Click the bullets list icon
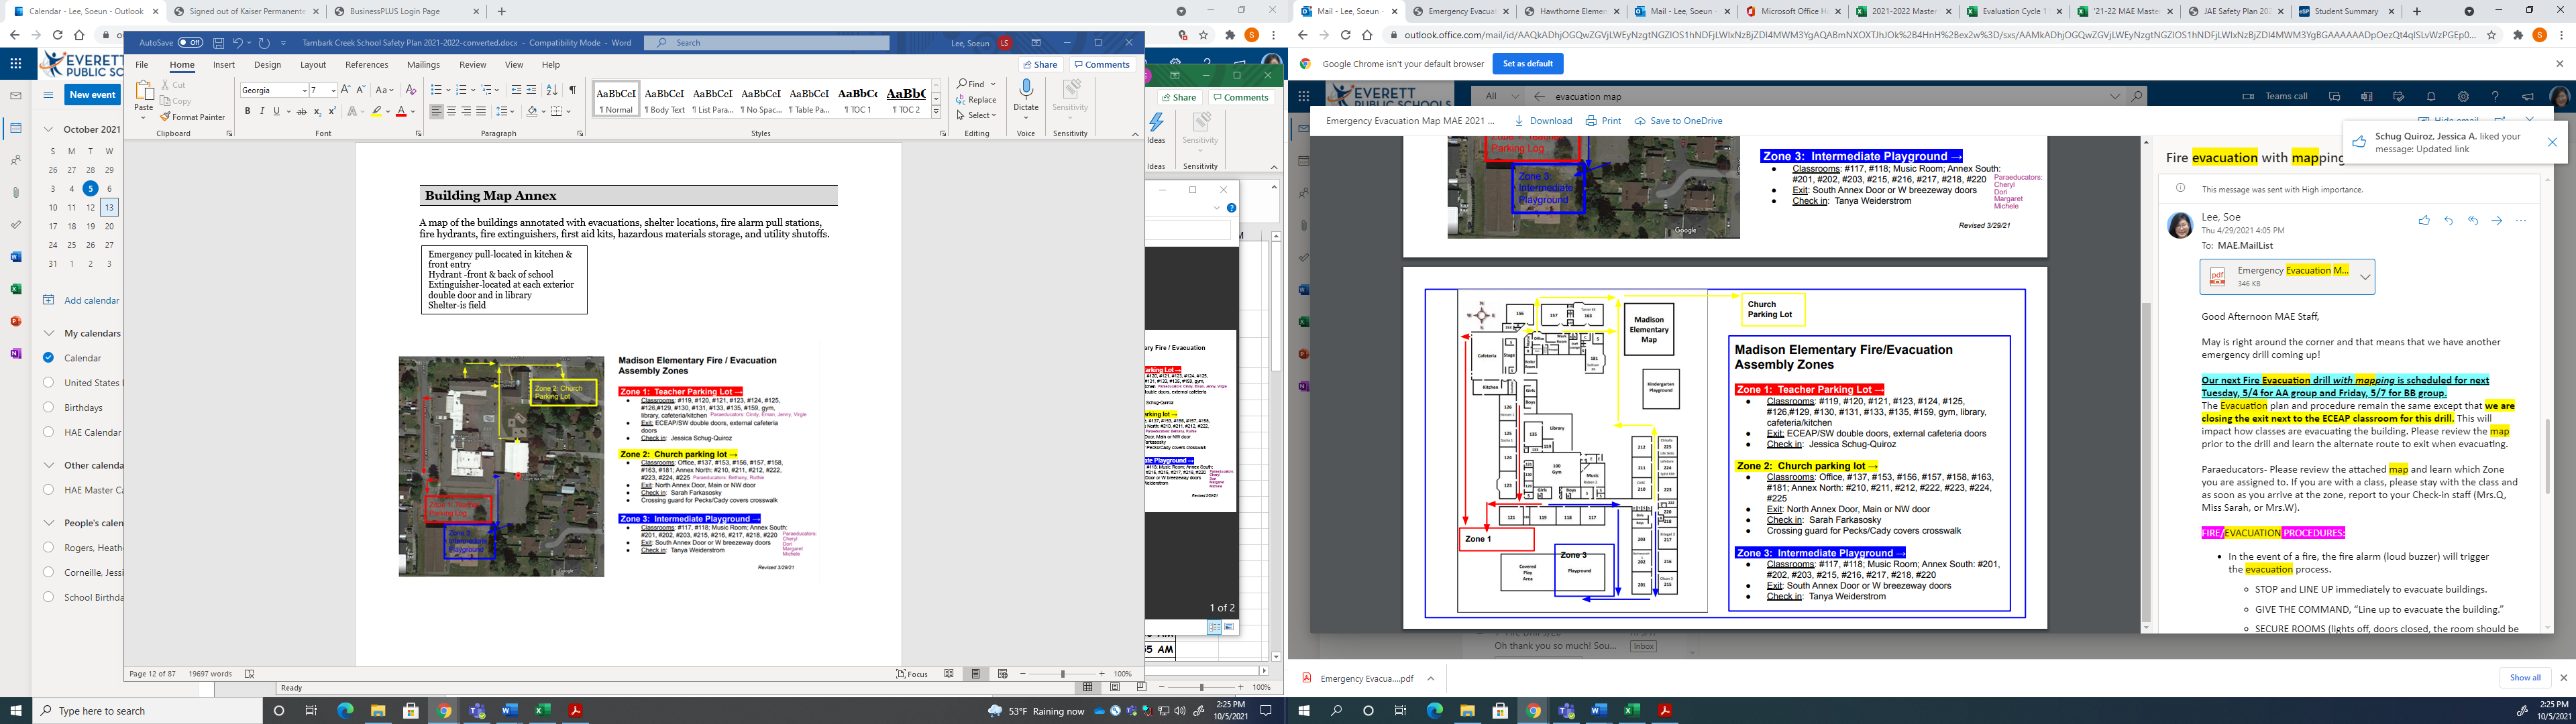The width and height of the screenshot is (2576, 724). (436, 90)
